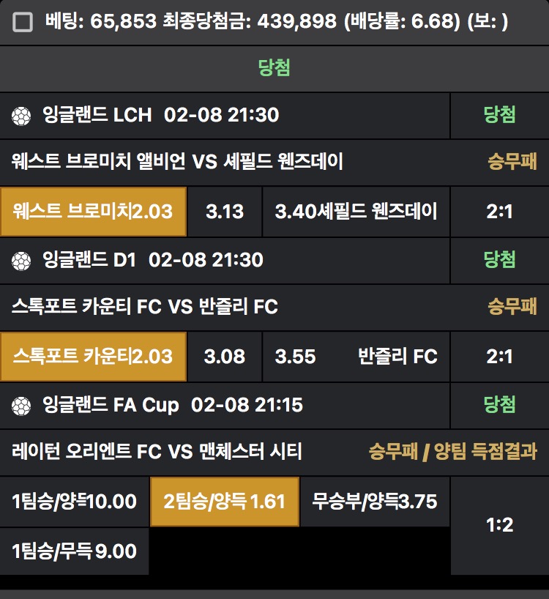
Task: Click soccer ball icon beside 잉글랜드 D1
Action: (x=21, y=260)
